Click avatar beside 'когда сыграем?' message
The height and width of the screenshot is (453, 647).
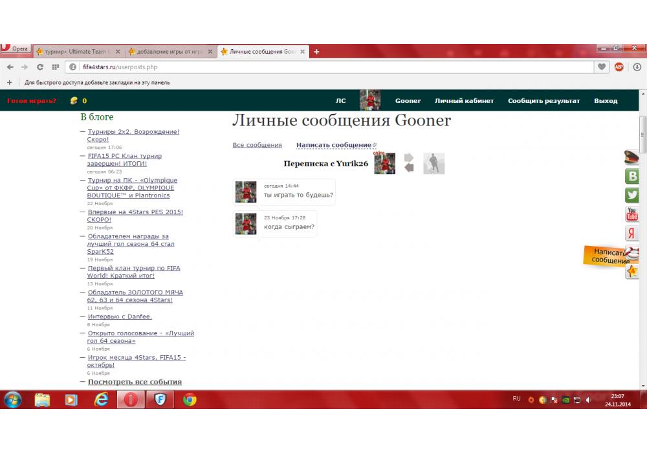pyautogui.click(x=246, y=224)
